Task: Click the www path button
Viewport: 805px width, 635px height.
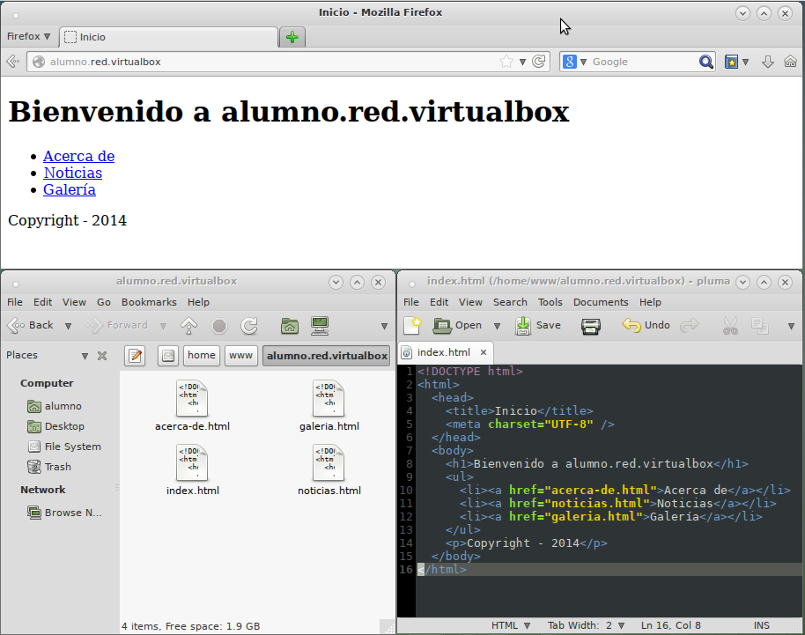Action: coord(240,356)
